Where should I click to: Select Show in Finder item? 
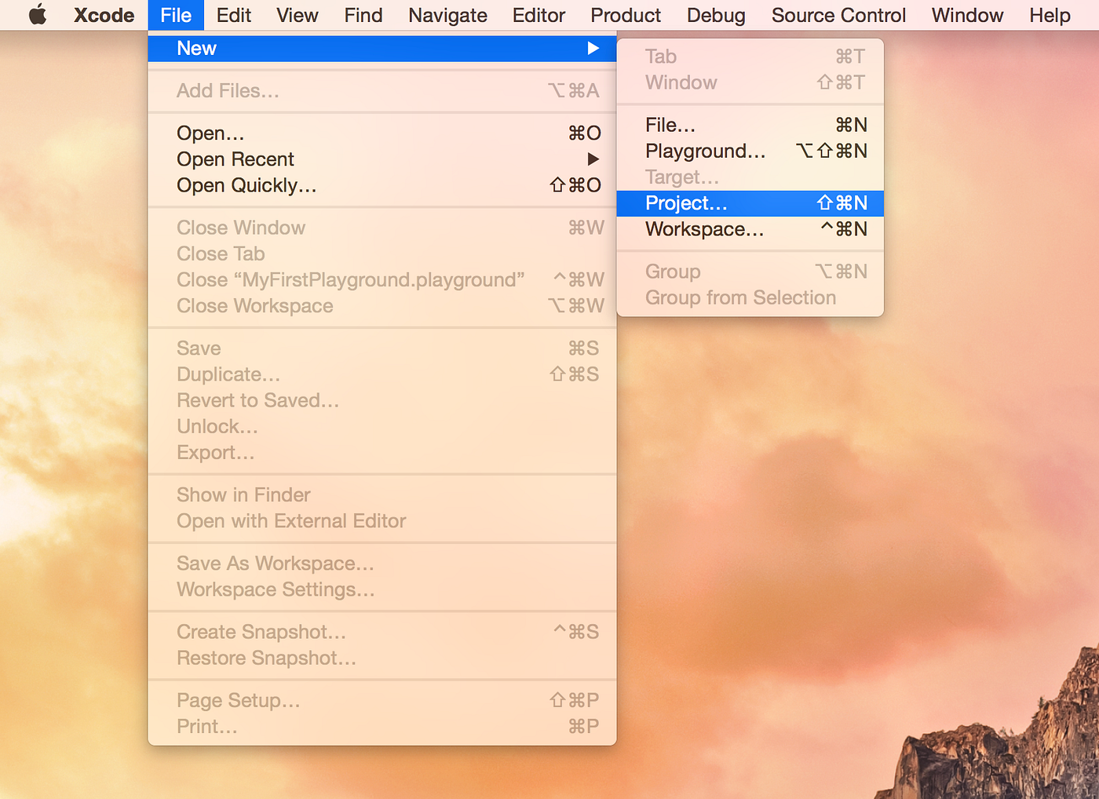(x=382, y=495)
